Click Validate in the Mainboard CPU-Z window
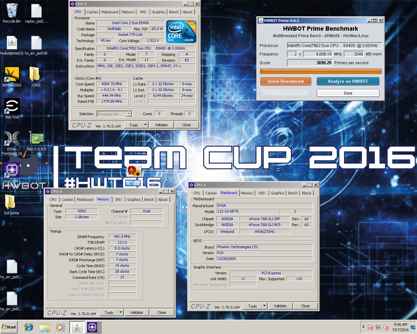The height and width of the screenshot is (334, 417). click(280, 306)
